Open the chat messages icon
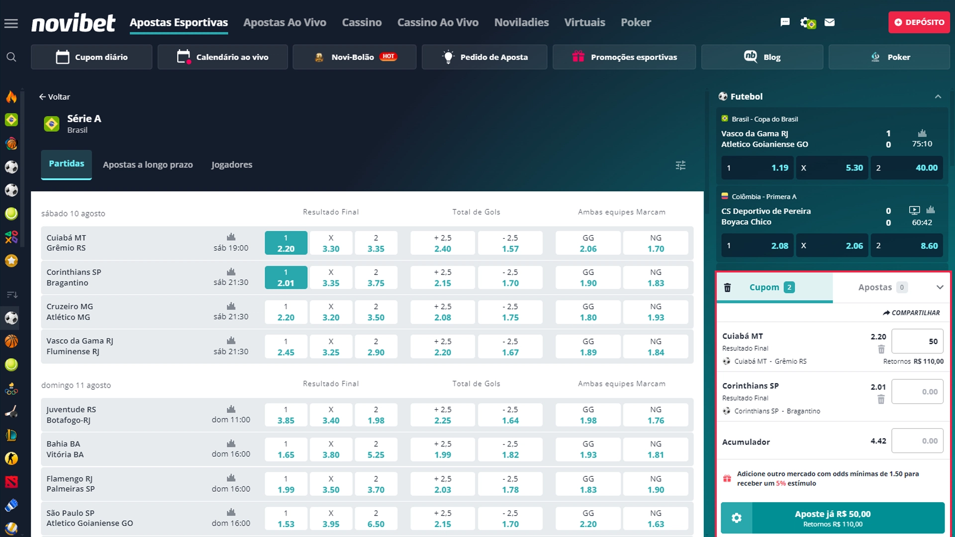 point(785,22)
